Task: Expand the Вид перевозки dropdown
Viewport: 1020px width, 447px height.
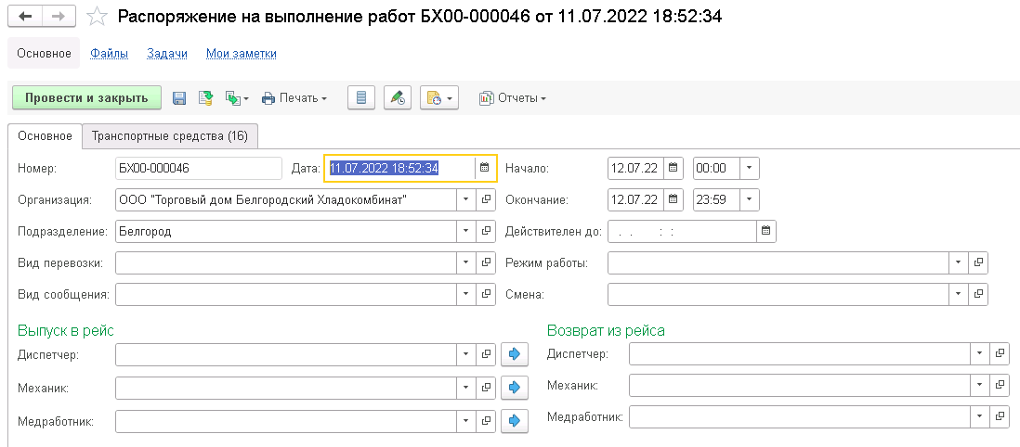Action: tap(464, 262)
